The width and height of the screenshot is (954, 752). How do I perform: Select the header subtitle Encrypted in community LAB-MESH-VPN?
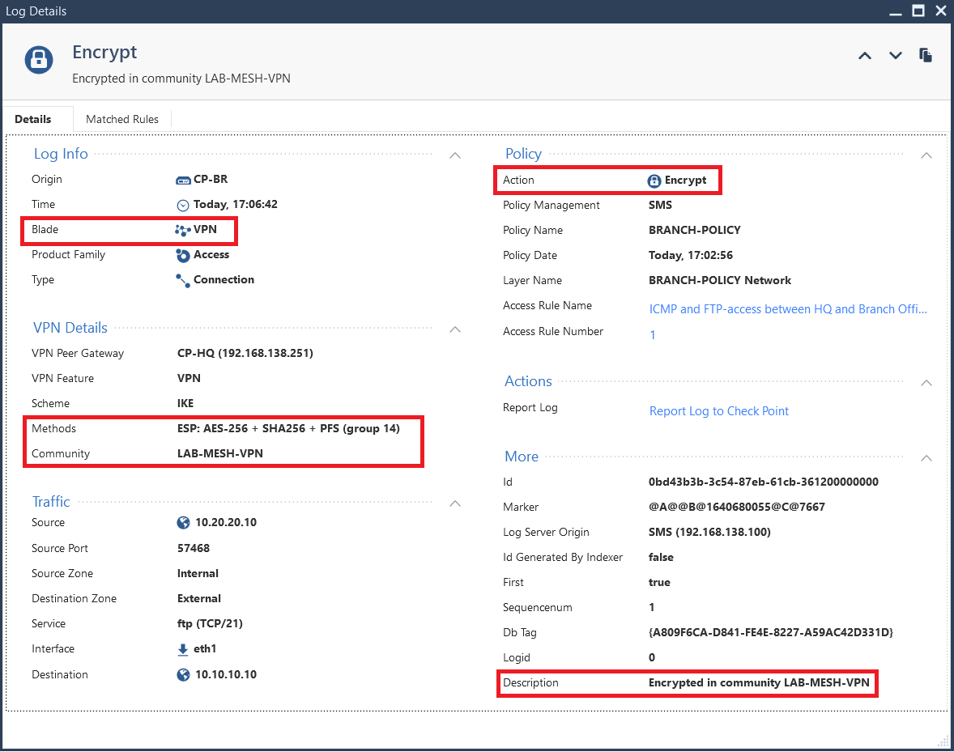pyautogui.click(x=181, y=79)
